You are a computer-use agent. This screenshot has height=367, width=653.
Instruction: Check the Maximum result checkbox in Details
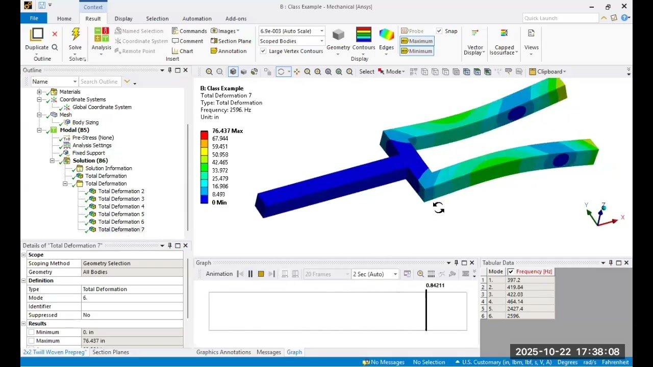pyautogui.click(x=32, y=341)
